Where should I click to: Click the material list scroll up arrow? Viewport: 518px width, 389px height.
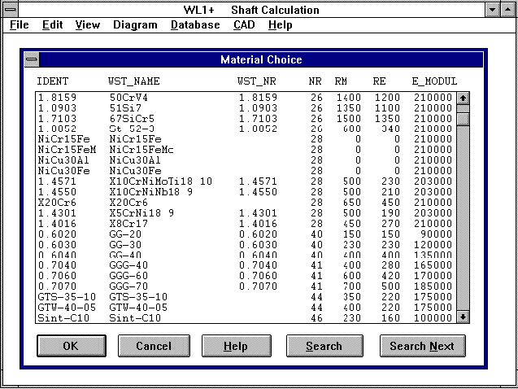[463, 98]
